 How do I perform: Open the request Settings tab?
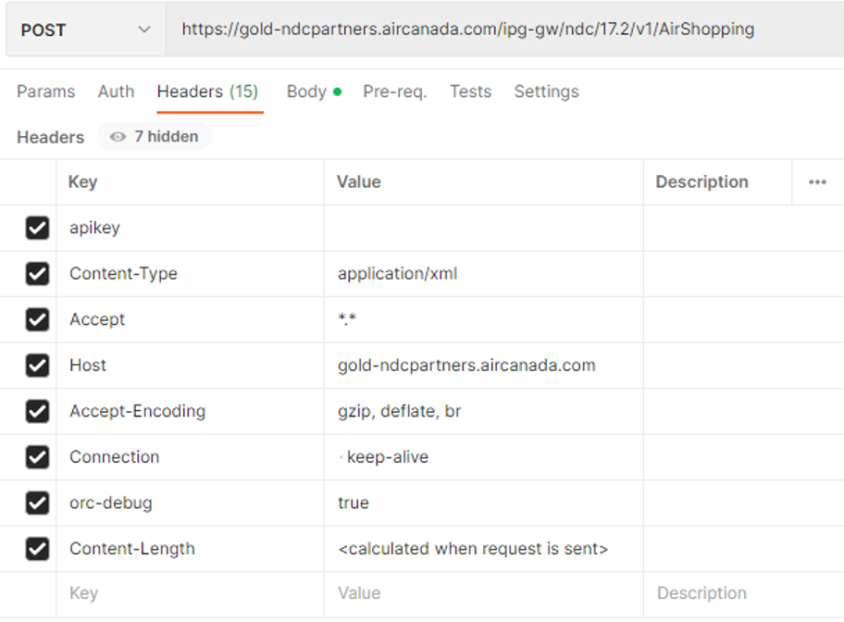[546, 92]
